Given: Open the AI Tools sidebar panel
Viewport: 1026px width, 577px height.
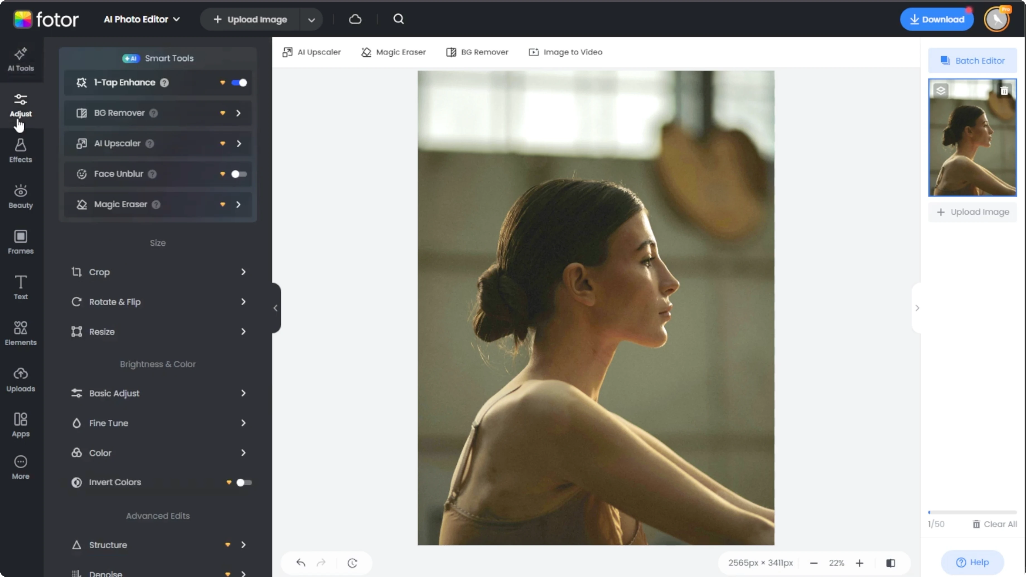Looking at the screenshot, I should pos(21,60).
